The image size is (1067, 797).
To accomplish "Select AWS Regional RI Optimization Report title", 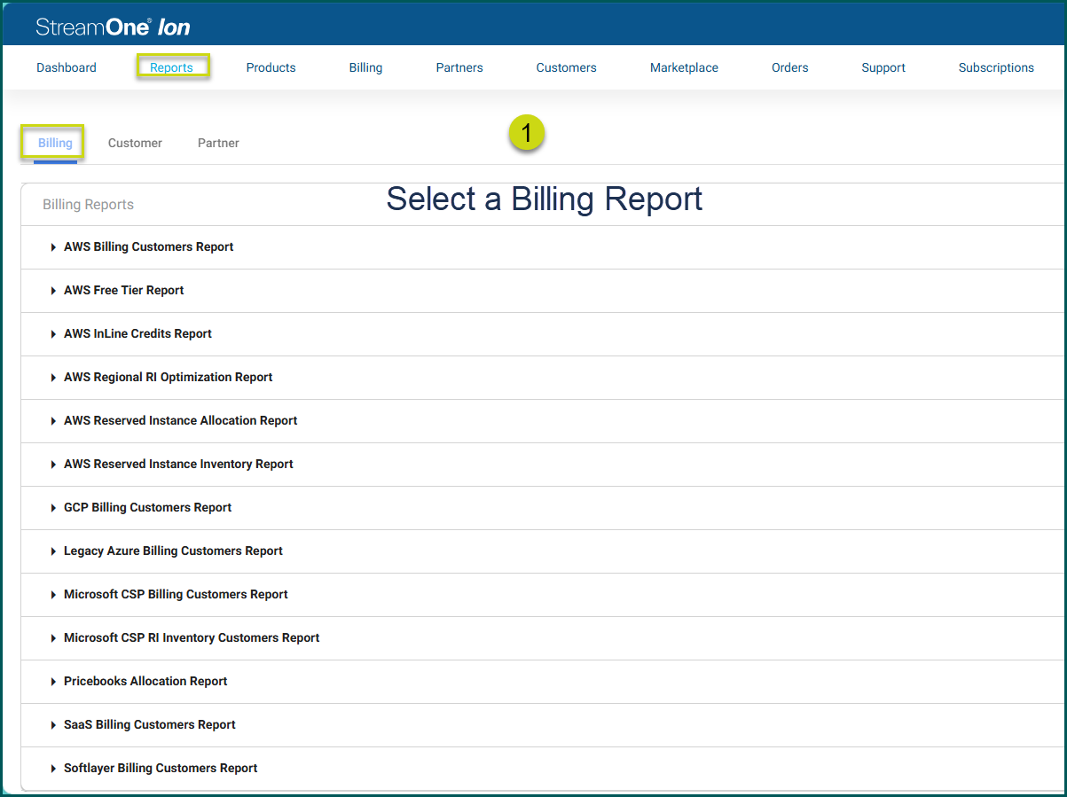I will pos(168,377).
